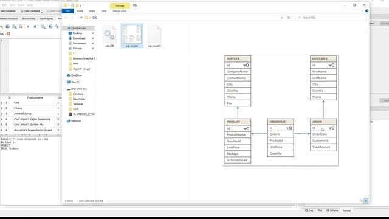389x219 pixels.
Task: Click the execute SQL play icon
Action: click(28, 26)
